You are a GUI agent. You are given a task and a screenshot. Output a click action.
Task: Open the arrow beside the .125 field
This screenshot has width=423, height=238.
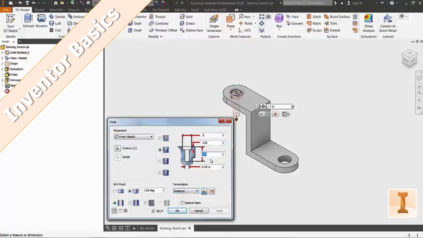[223, 143]
